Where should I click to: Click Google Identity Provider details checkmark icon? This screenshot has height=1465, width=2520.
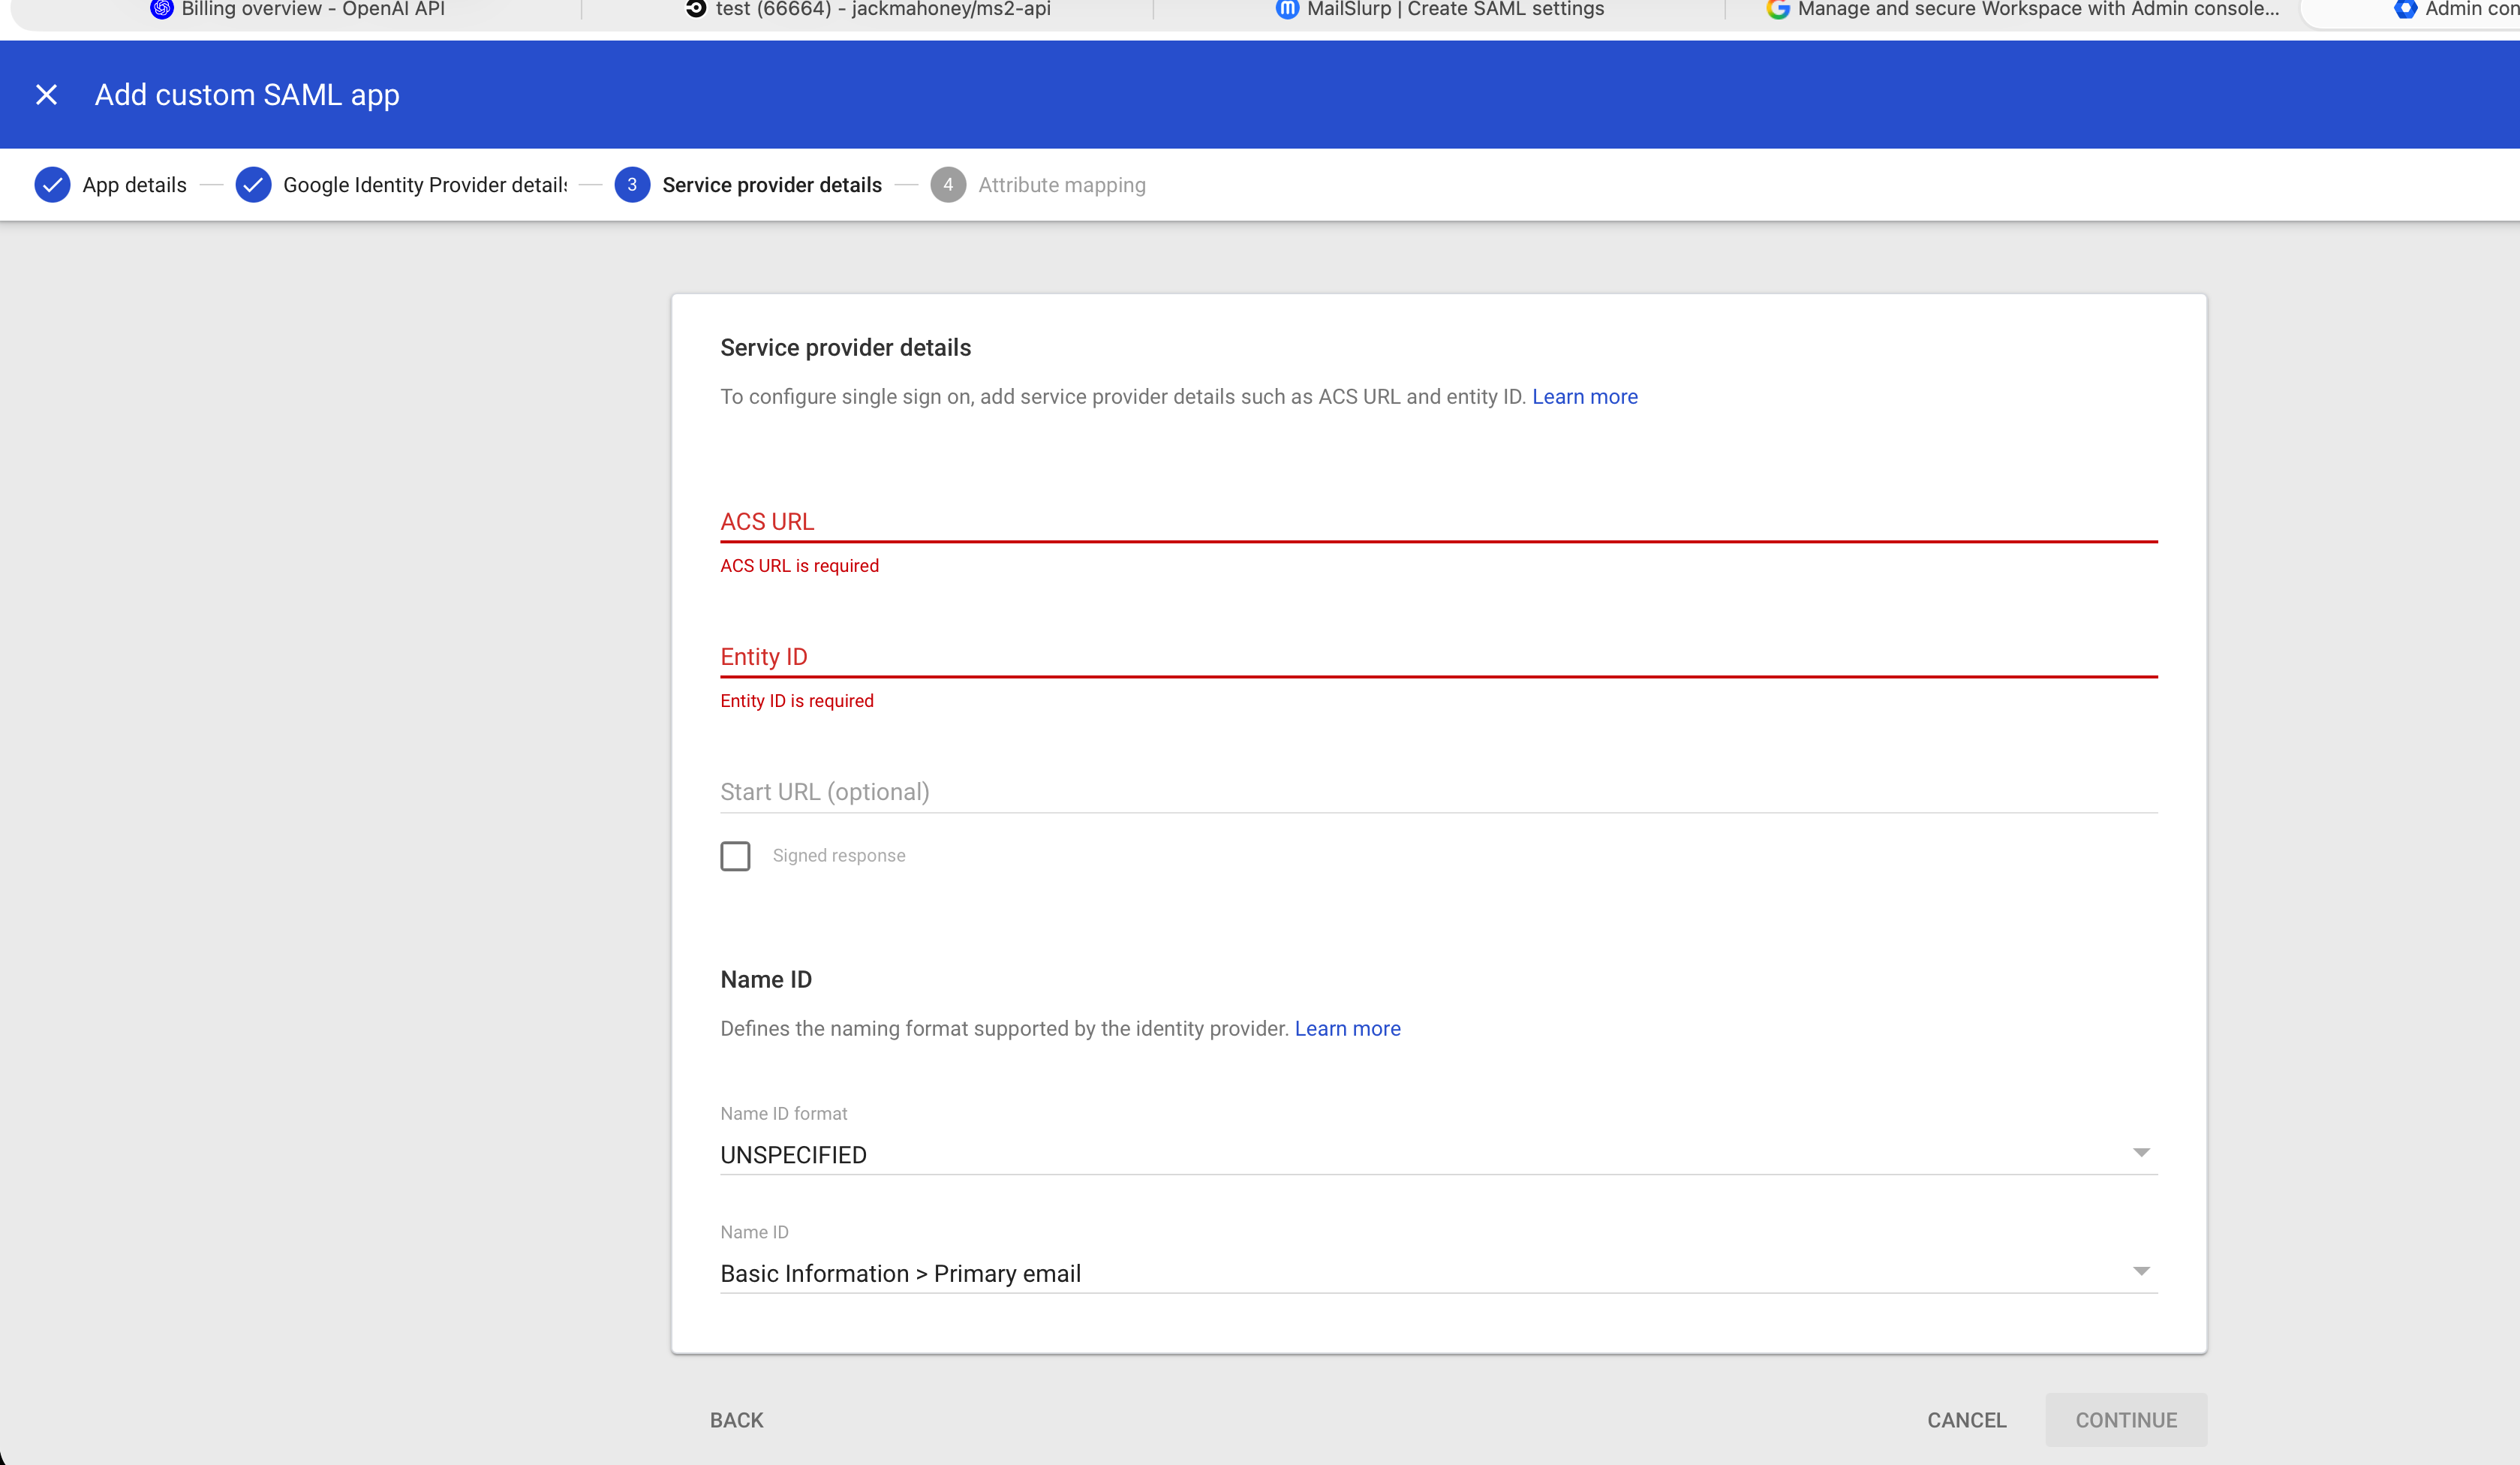253,185
